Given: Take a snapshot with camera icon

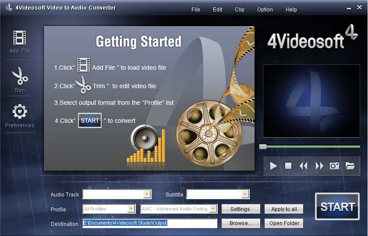Looking at the screenshot, I should tap(335, 166).
